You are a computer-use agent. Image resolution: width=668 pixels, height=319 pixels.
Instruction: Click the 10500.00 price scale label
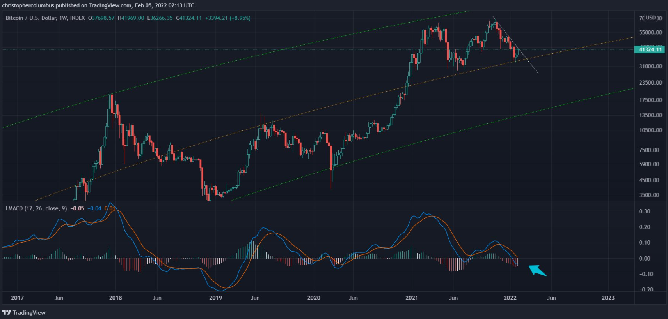point(650,130)
